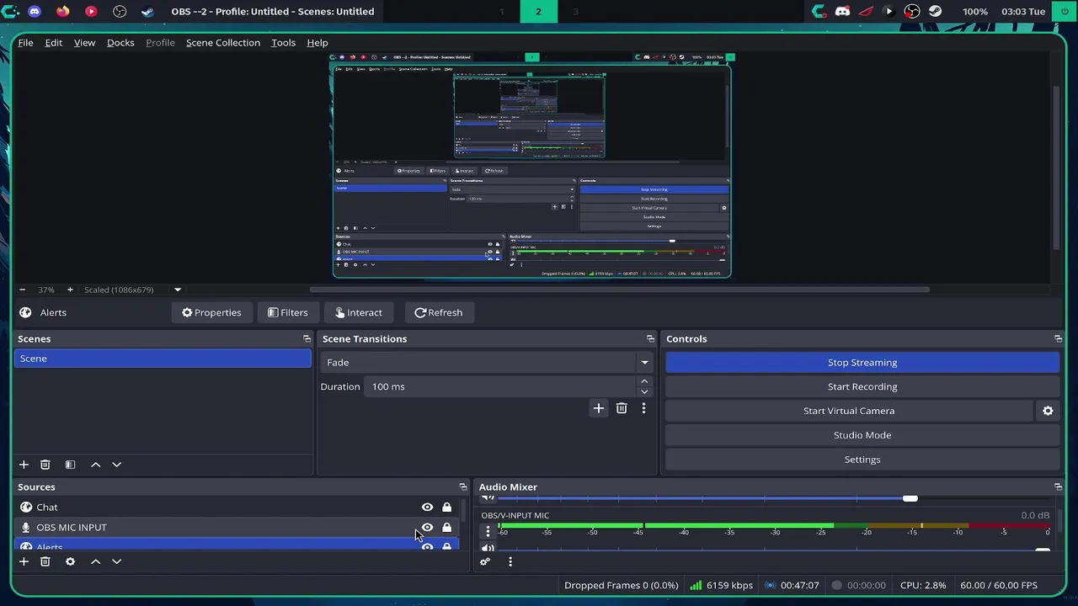Add a new scene with plus icon

pyautogui.click(x=24, y=465)
